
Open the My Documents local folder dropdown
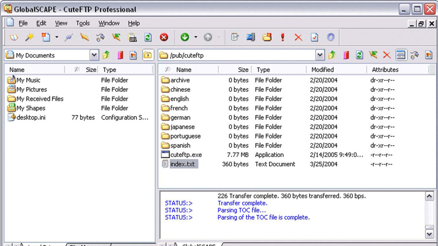pos(94,55)
